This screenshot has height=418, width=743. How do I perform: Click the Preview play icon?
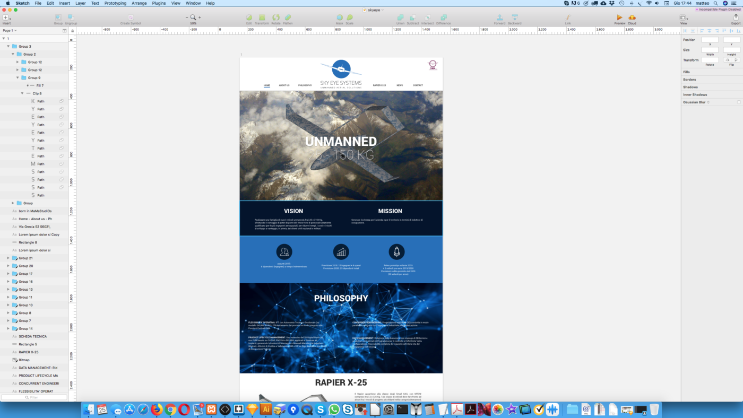(x=619, y=18)
